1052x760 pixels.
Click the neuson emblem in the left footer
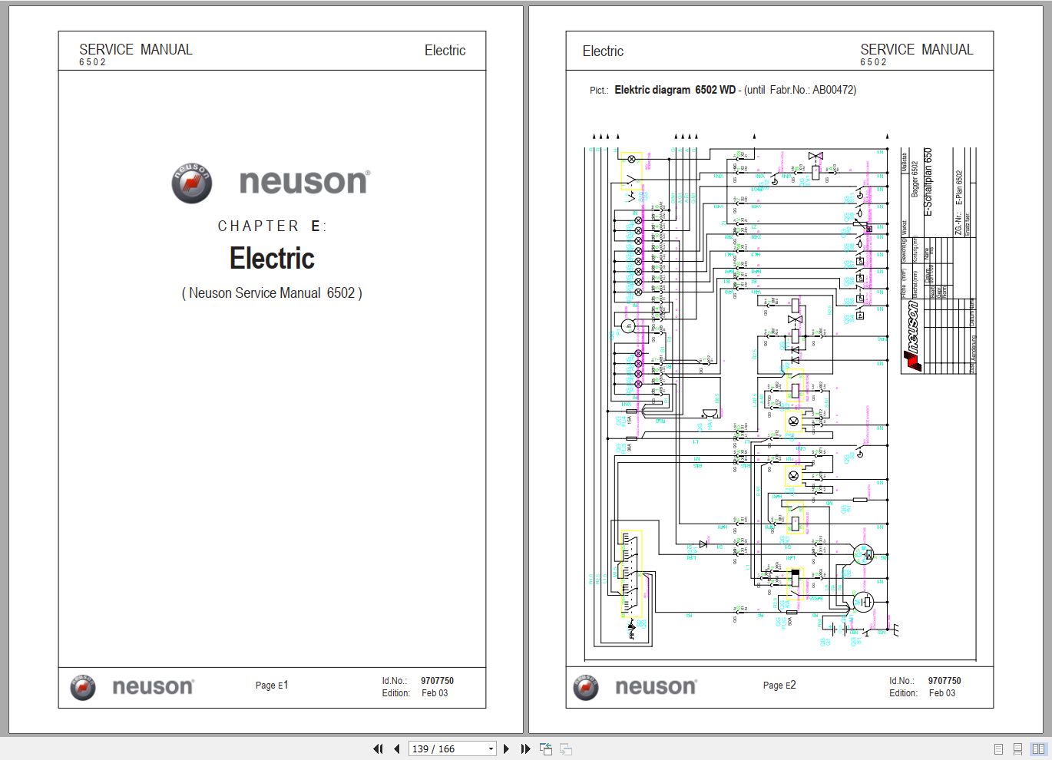81,687
